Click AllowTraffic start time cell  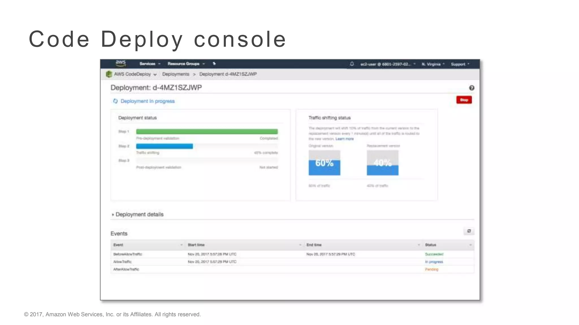click(212, 262)
